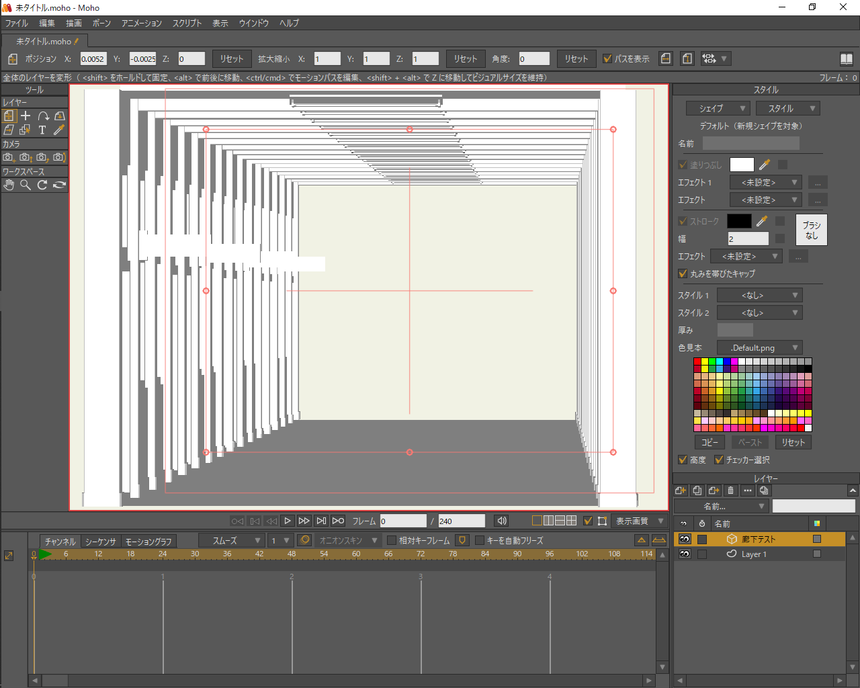Image resolution: width=860 pixels, height=688 pixels.
Task: Hide the Layer 1 layer
Action: [x=685, y=554]
